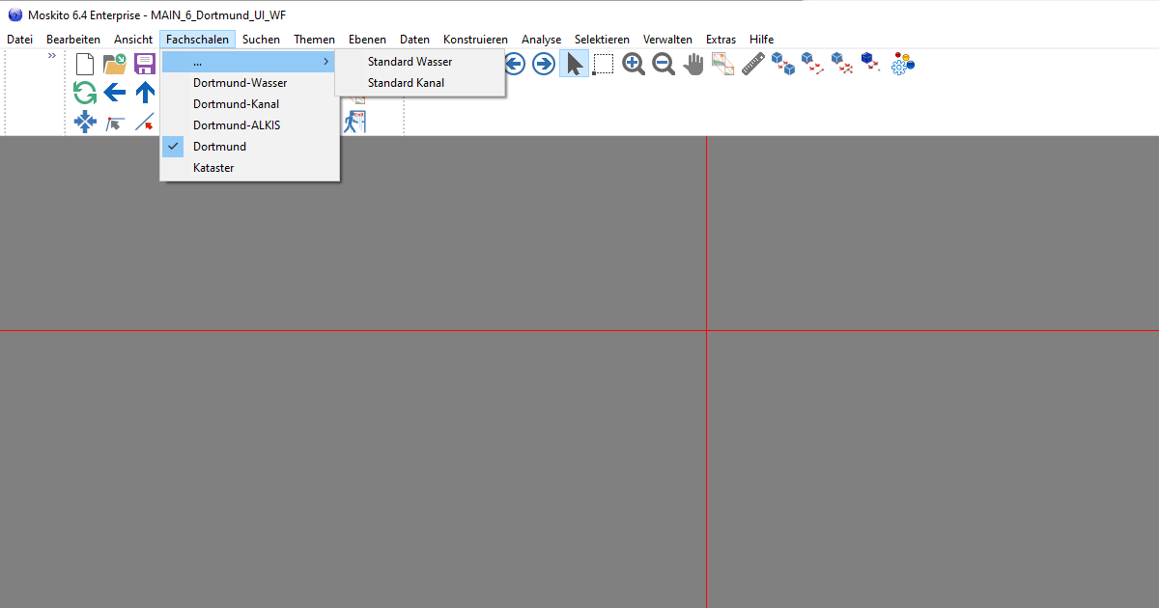1159x608 pixels.
Task: Click the gear with colored balls icon
Action: (x=902, y=65)
